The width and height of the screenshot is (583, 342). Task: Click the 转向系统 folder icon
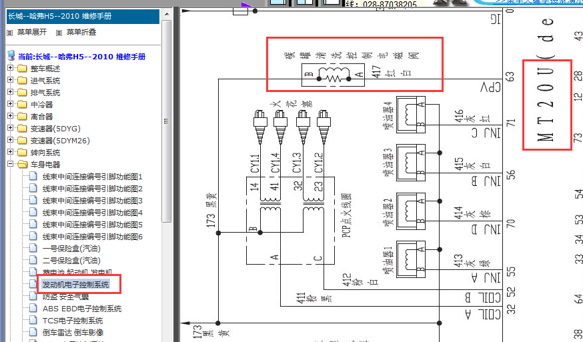(22, 152)
